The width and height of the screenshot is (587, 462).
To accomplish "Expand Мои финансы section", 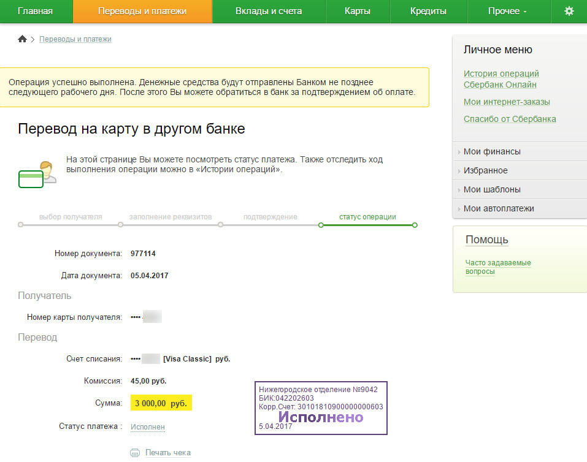I will pyautogui.click(x=520, y=151).
